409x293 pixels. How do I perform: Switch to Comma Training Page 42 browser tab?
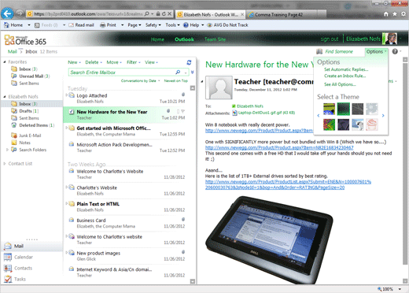(278, 15)
